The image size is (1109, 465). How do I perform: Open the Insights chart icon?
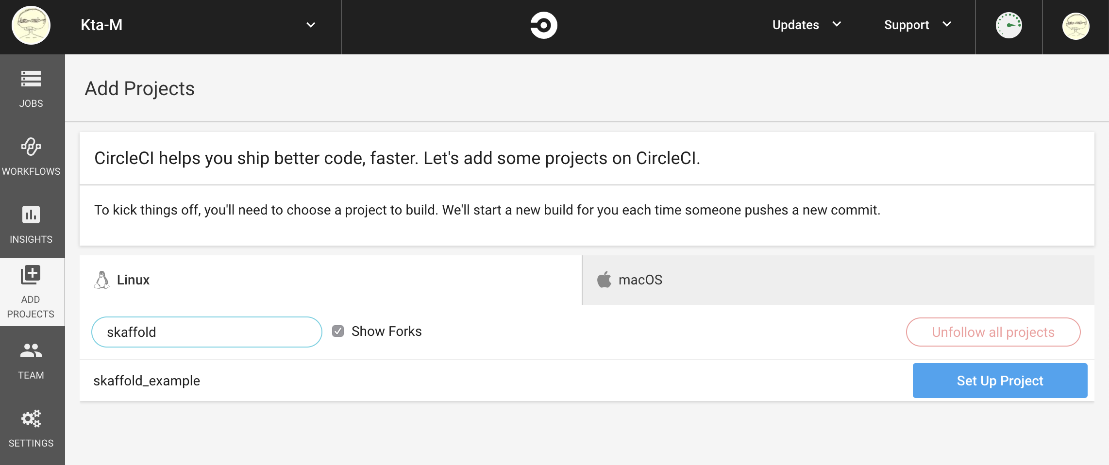pos(31,215)
